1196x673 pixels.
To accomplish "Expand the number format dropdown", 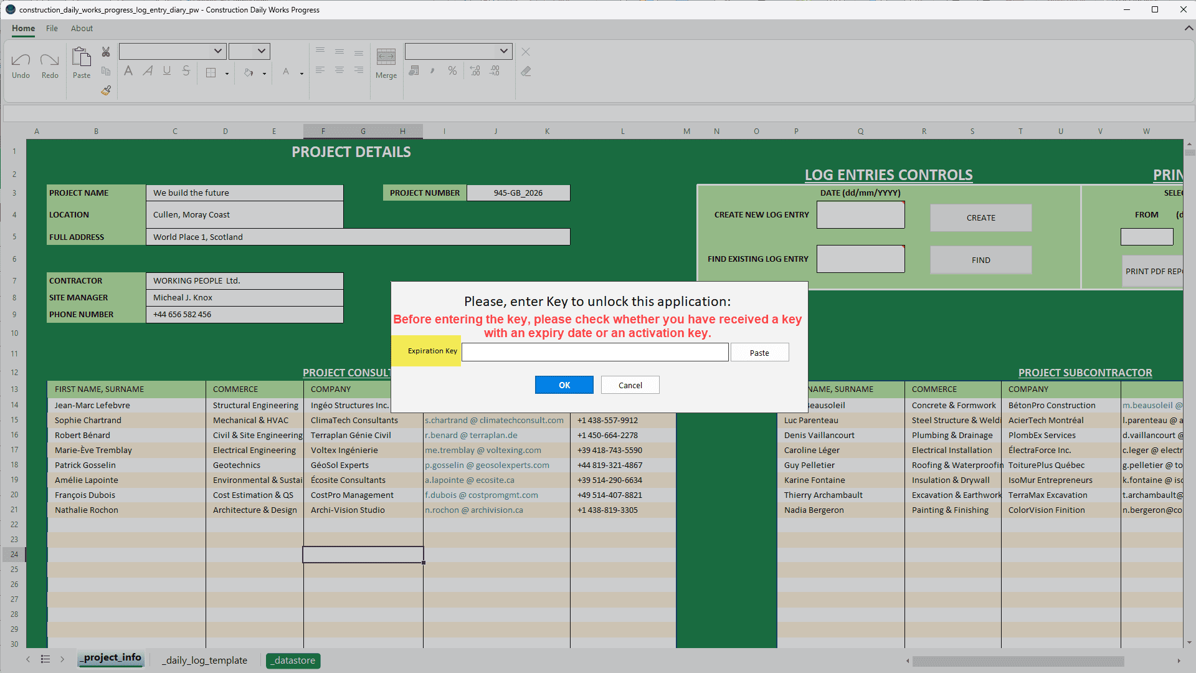I will [x=503, y=51].
